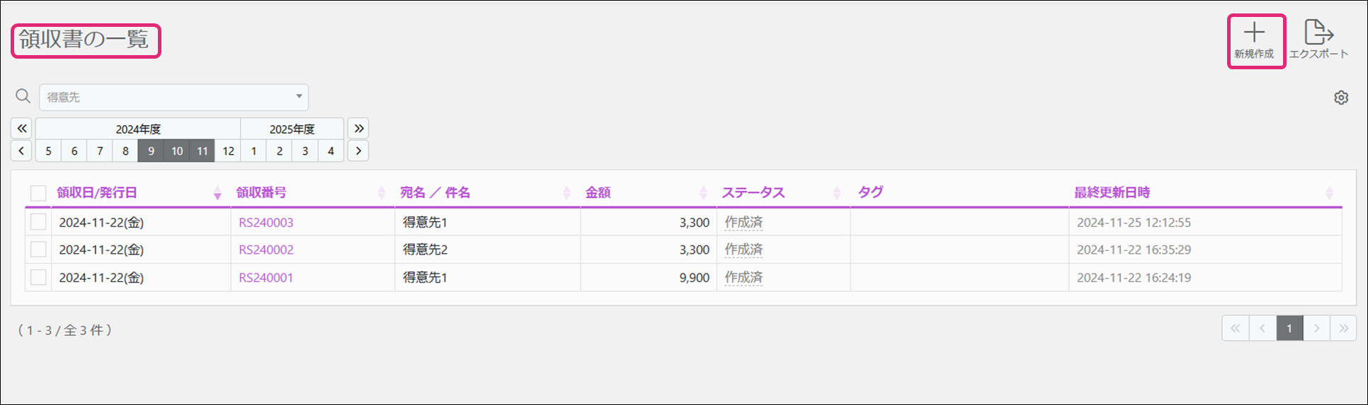
Task: Select month 12 in 2024年度
Action: 228,151
